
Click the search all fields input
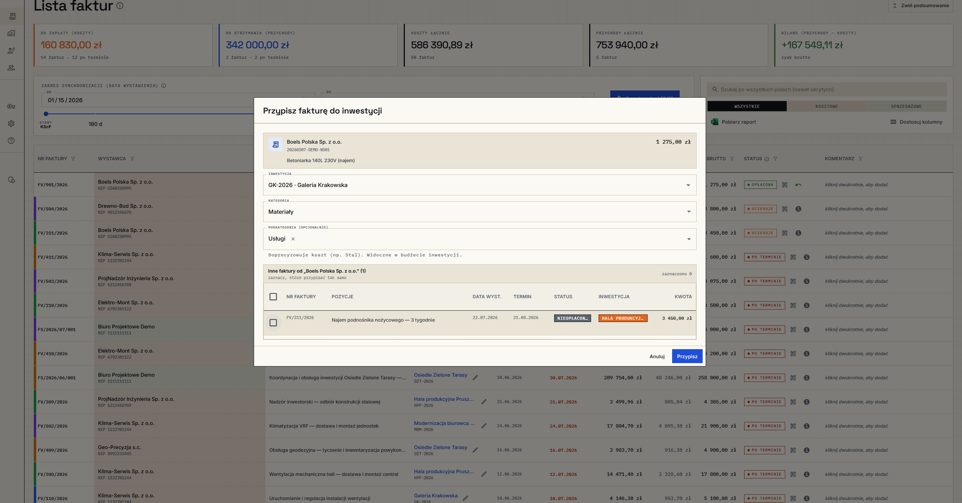[x=827, y=89]
